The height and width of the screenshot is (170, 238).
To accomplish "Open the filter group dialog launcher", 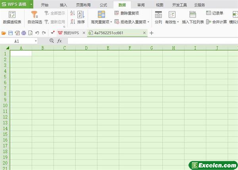I will [64, 27].
